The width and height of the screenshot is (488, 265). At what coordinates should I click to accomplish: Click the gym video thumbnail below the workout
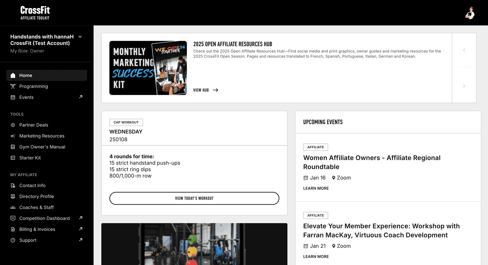(194, 244)
